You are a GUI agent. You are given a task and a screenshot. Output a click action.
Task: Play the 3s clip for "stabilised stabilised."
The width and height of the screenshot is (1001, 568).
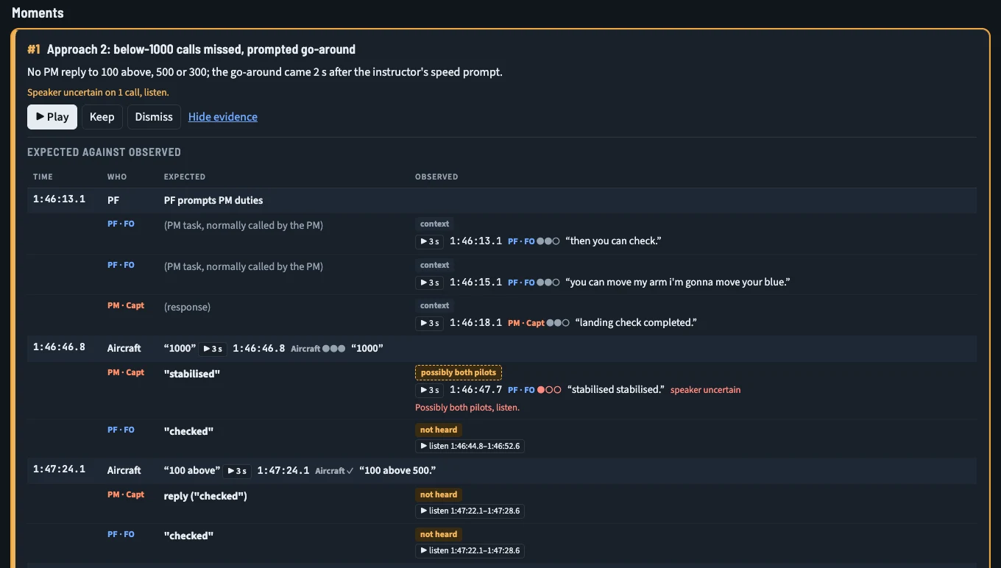pos(429,390)
